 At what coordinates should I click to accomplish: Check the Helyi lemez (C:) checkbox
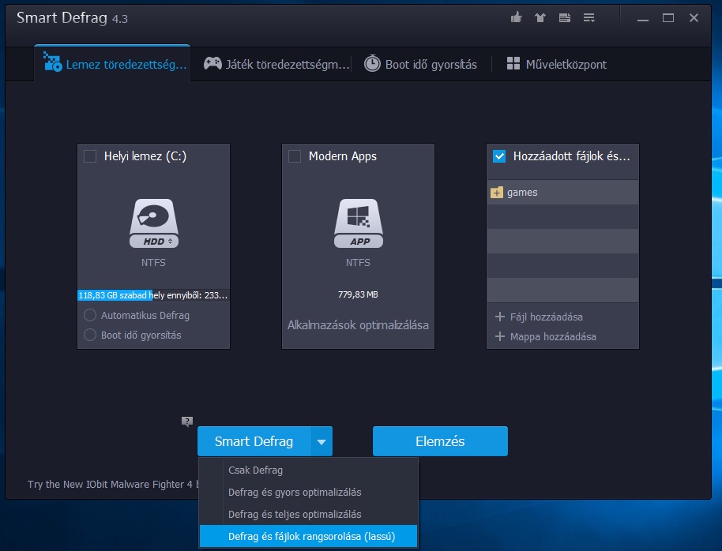(90, 156)
